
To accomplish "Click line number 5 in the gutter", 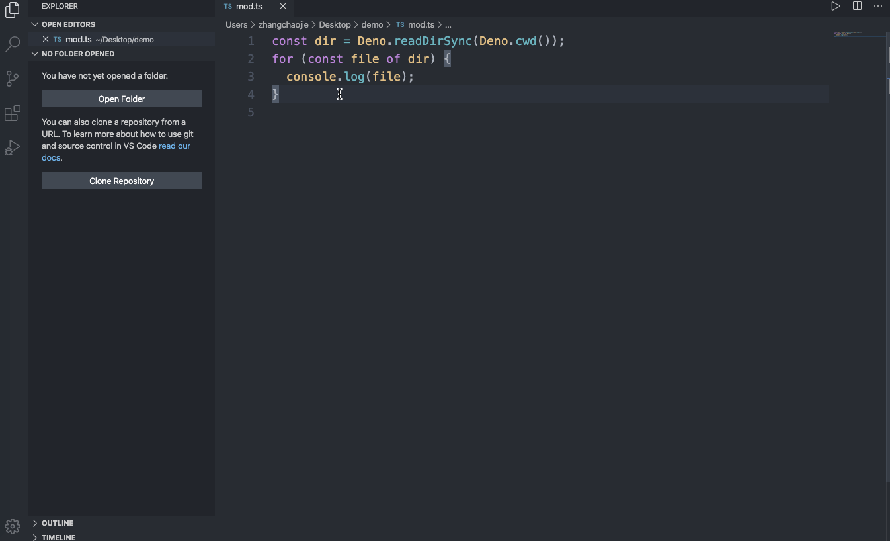I will click(251, 112).
